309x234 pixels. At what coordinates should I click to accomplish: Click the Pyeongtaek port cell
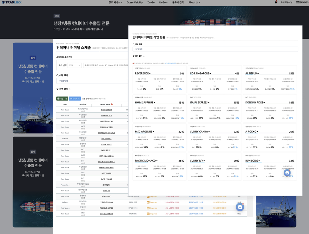click(x=65, y=185)
